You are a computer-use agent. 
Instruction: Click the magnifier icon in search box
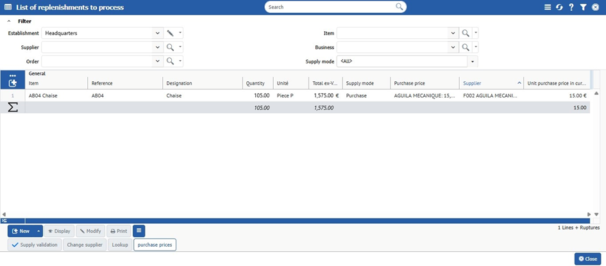tap(400, 7)
